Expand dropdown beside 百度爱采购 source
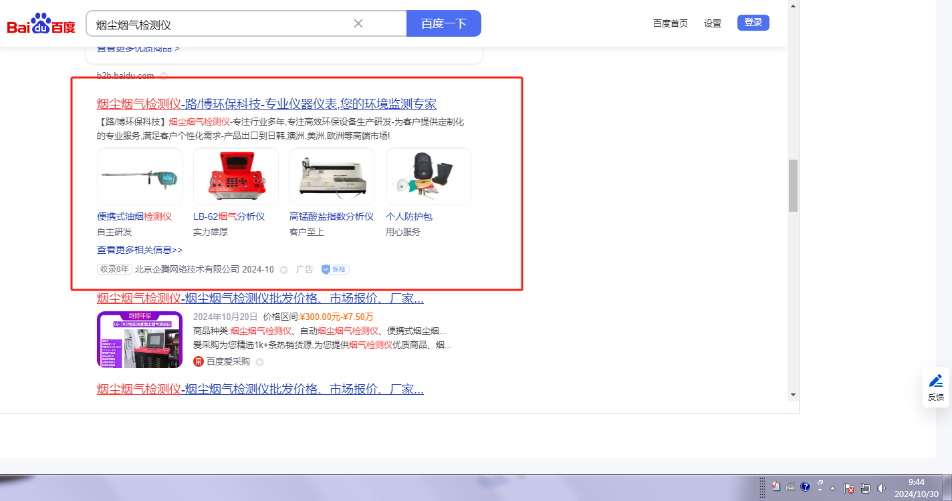 [260, 362]
